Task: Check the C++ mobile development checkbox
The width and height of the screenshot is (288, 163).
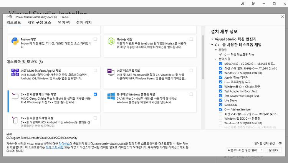Action: click(95, 118)
